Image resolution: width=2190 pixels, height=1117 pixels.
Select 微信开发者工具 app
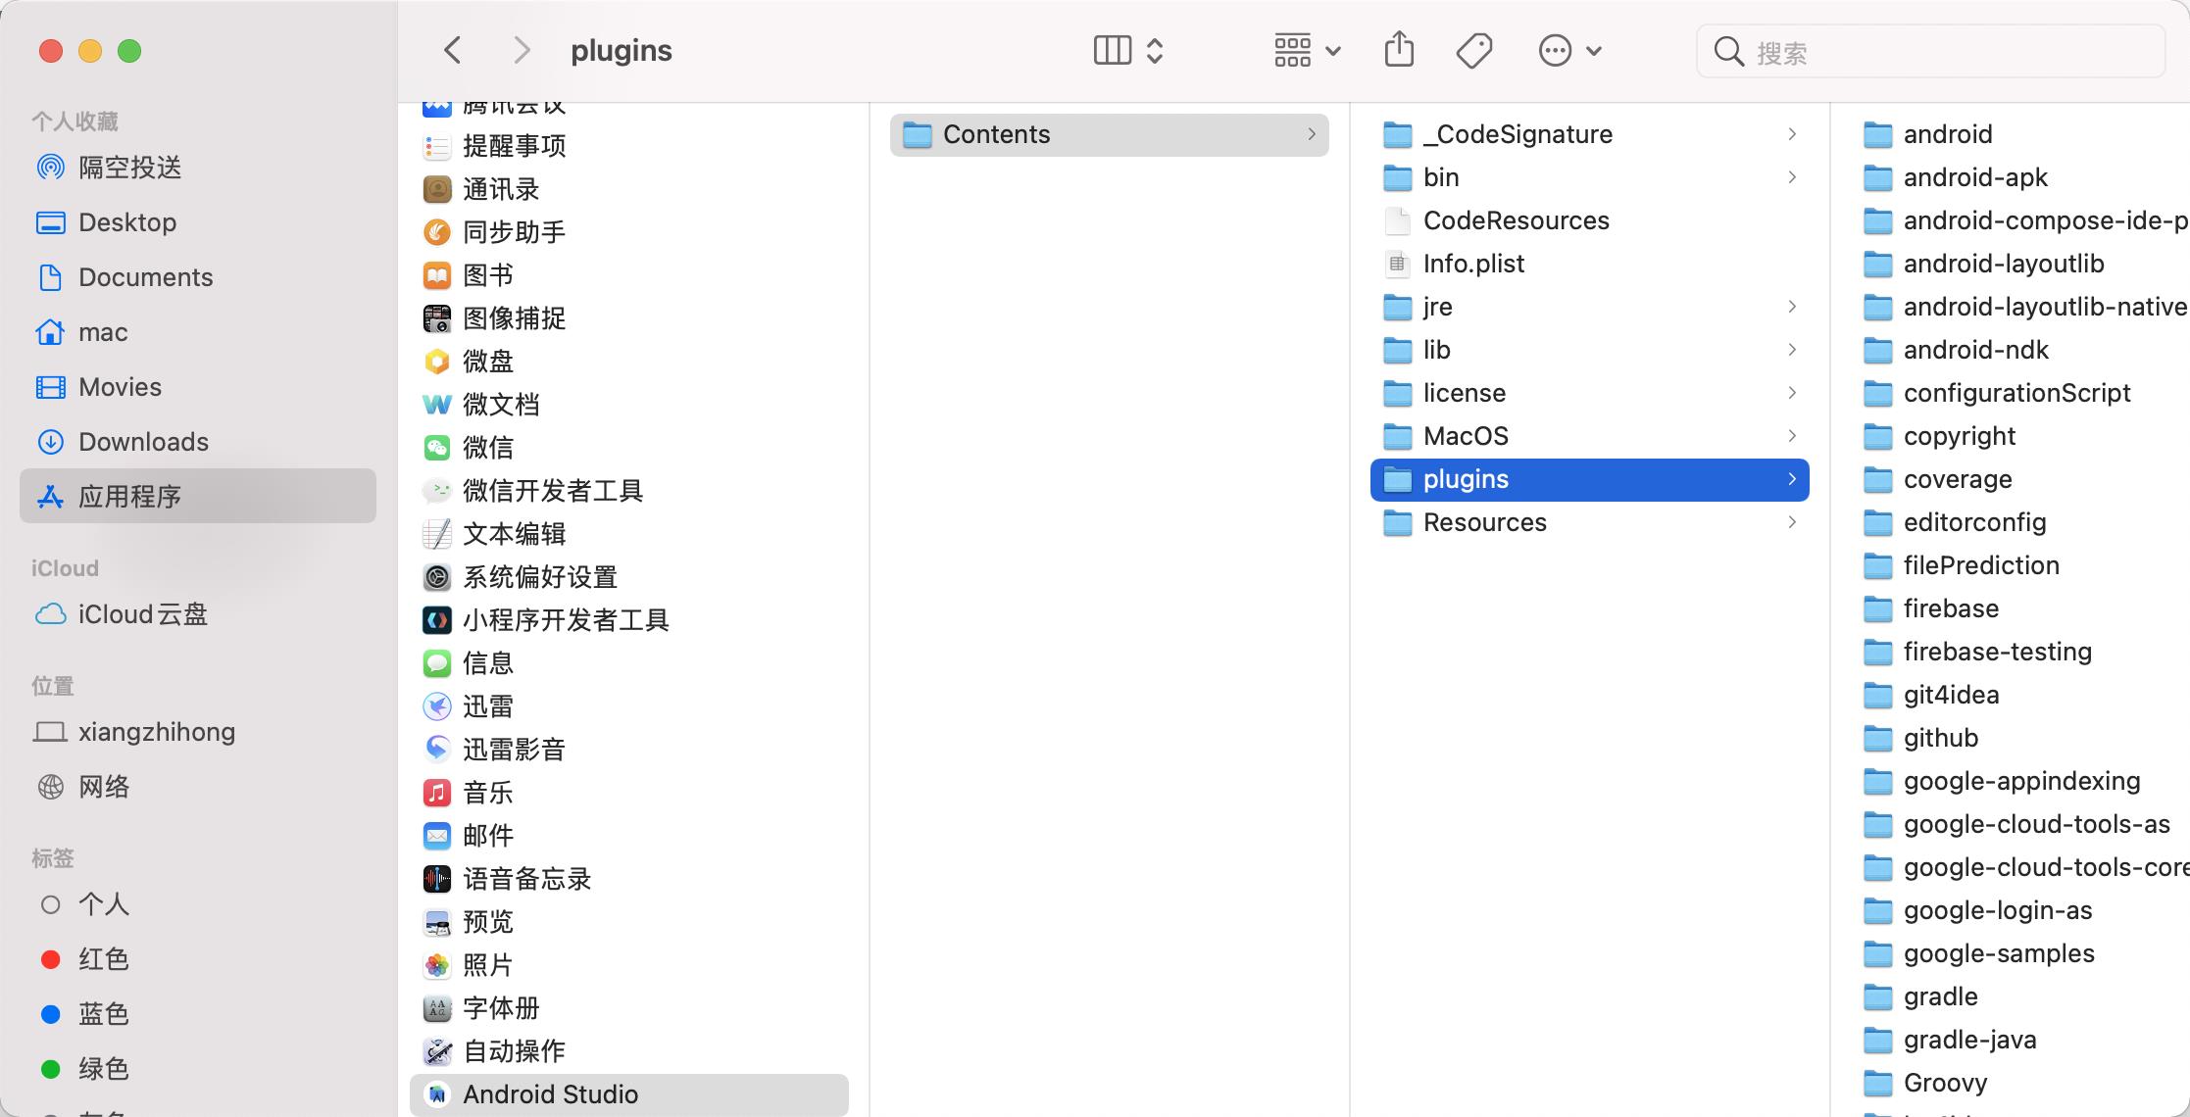click(x=629, y=491)
